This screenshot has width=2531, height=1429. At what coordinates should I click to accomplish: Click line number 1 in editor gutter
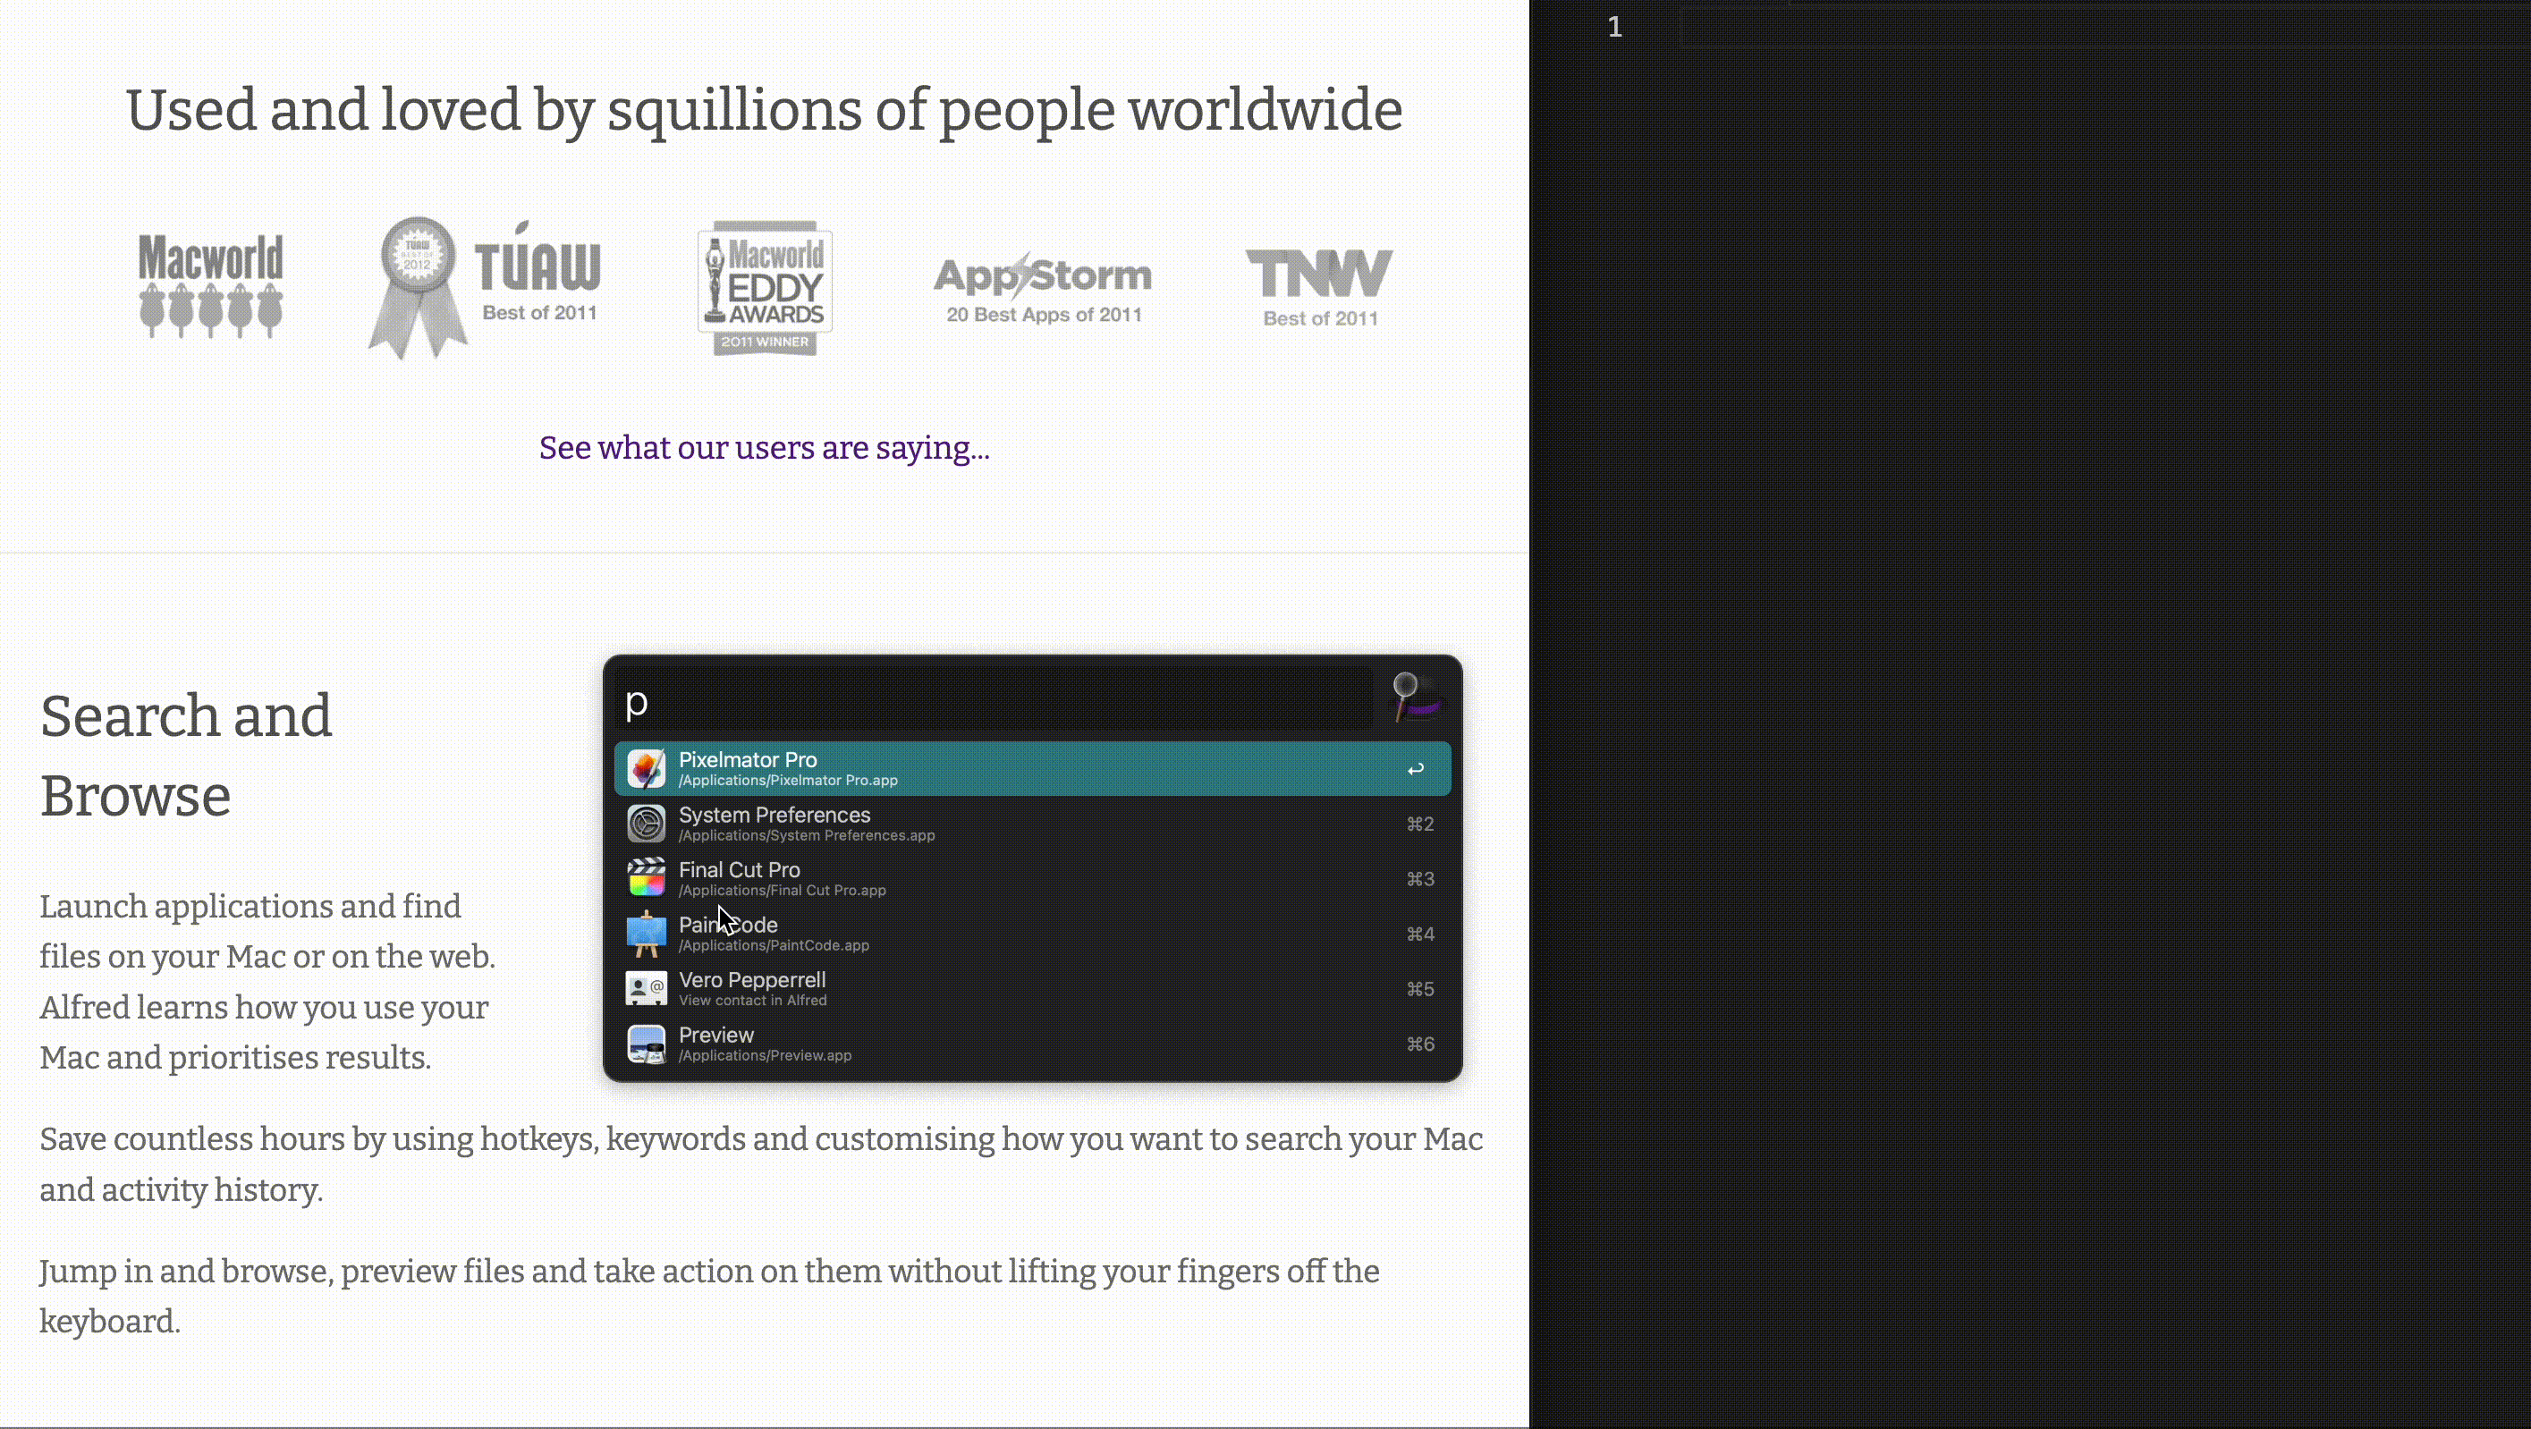coord(1614,28)
